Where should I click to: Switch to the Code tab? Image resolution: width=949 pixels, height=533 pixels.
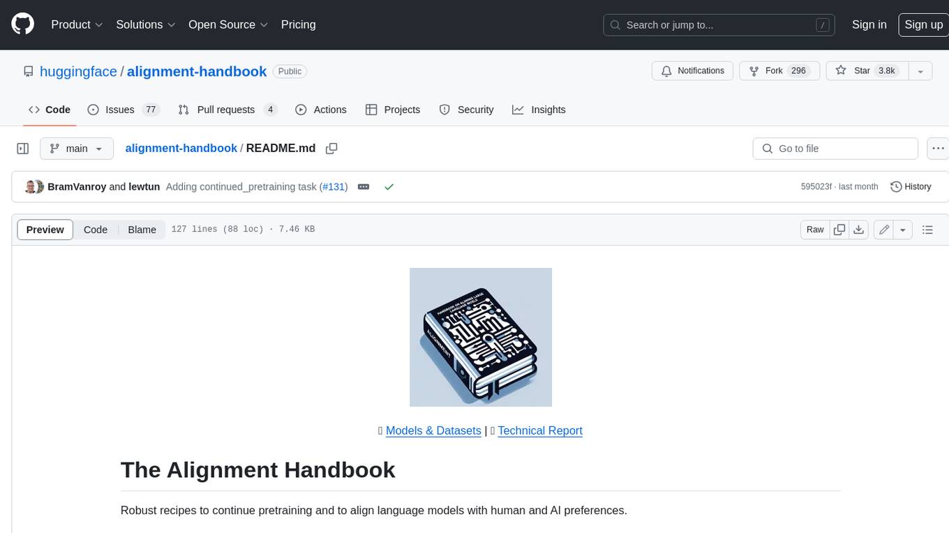pyautogui.click(x=50, y=110)
